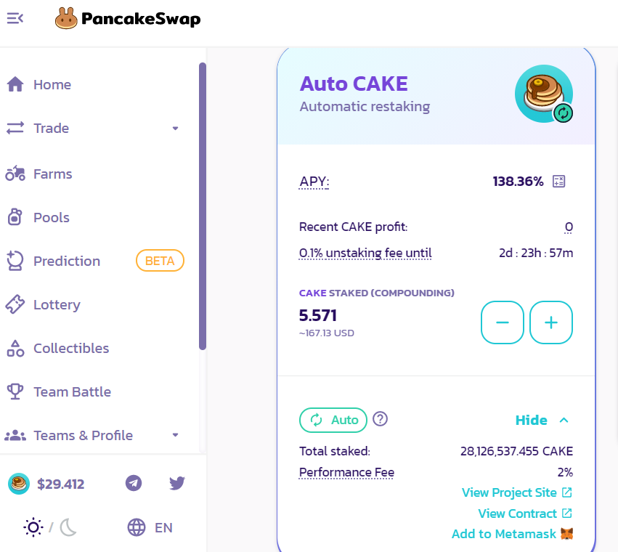Image resolution: width=618 pixels, height=552 pixels.
Task: Open the Telegram link icon
Action: tap(134, 483)
